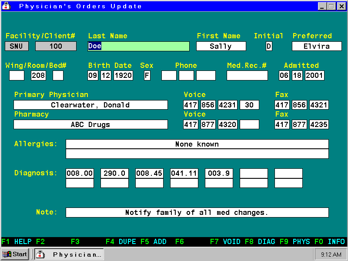
Task: Click the Preferred name field Elvira
Action: point(317,46)
